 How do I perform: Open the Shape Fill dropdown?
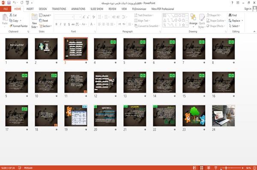click(x=214, y=15)
